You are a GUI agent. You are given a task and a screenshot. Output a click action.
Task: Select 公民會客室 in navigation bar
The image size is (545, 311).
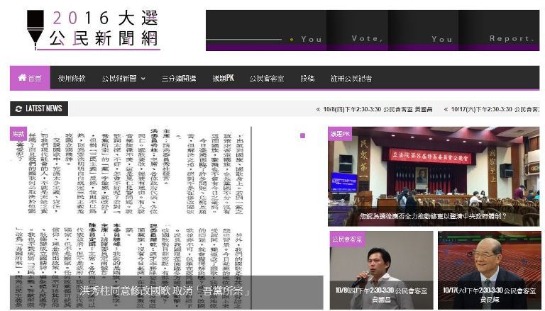[x=266, y=78]
